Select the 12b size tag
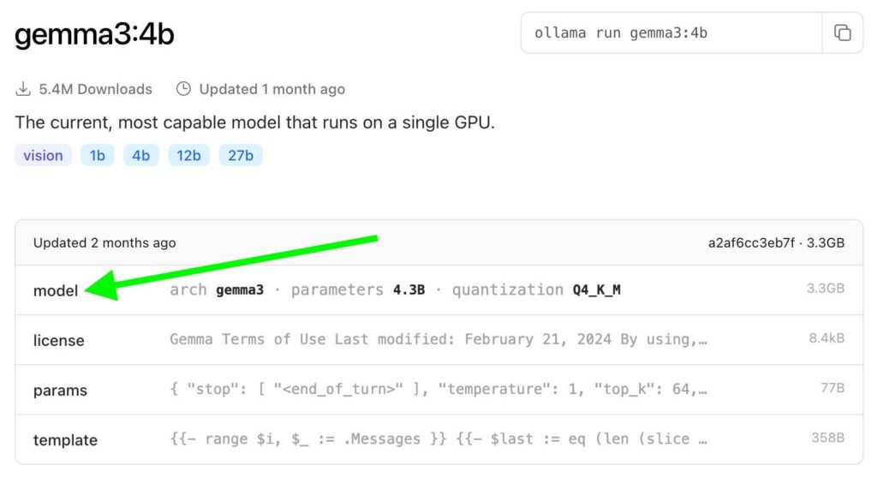The image size is (877, 477). point(189,155)
